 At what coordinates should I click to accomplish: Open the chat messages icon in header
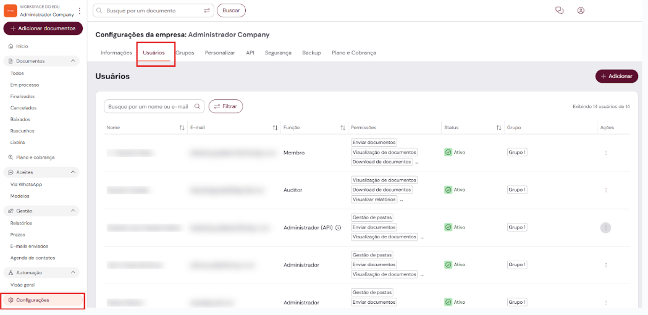point(560,10)
